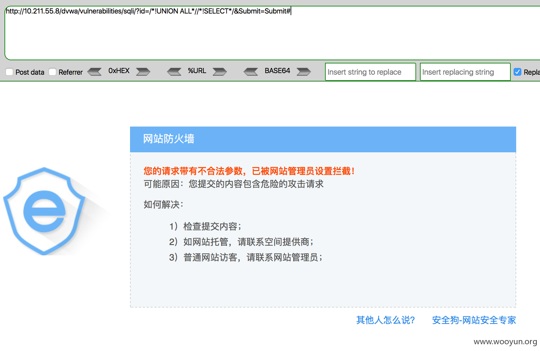Click the 网站防火墙 header title
This screenshot has height=351, width=540.
tap(169, 139)
